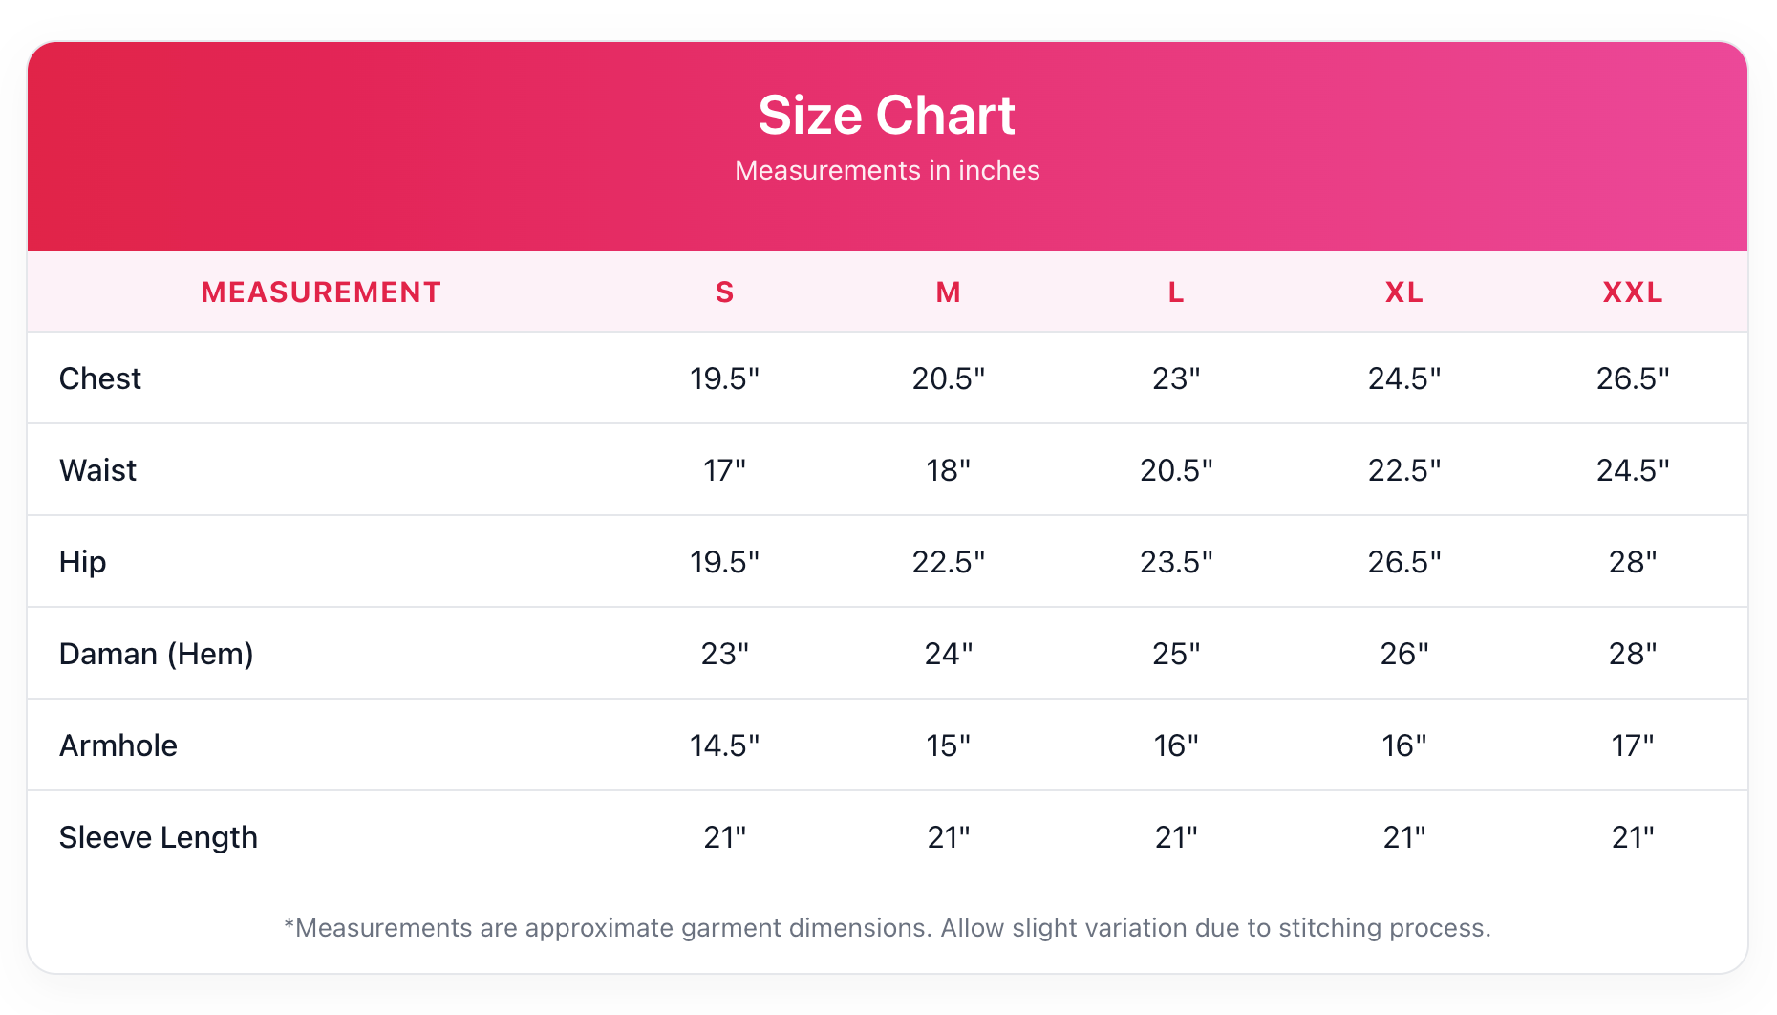Viewport: 1777px width, 1015px height.
Task: Select the Chest row label
Action: click(100, 378)
